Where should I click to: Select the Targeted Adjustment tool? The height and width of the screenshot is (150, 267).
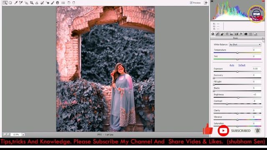tap(26, 3)
